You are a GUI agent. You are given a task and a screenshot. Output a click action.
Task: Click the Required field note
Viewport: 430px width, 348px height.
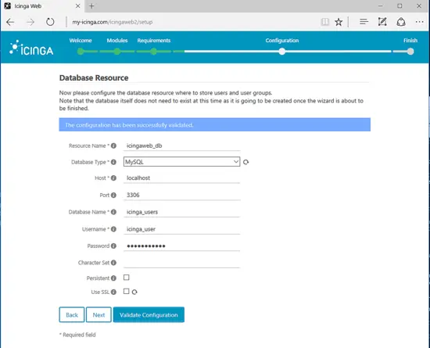click(x=77, y=335)
